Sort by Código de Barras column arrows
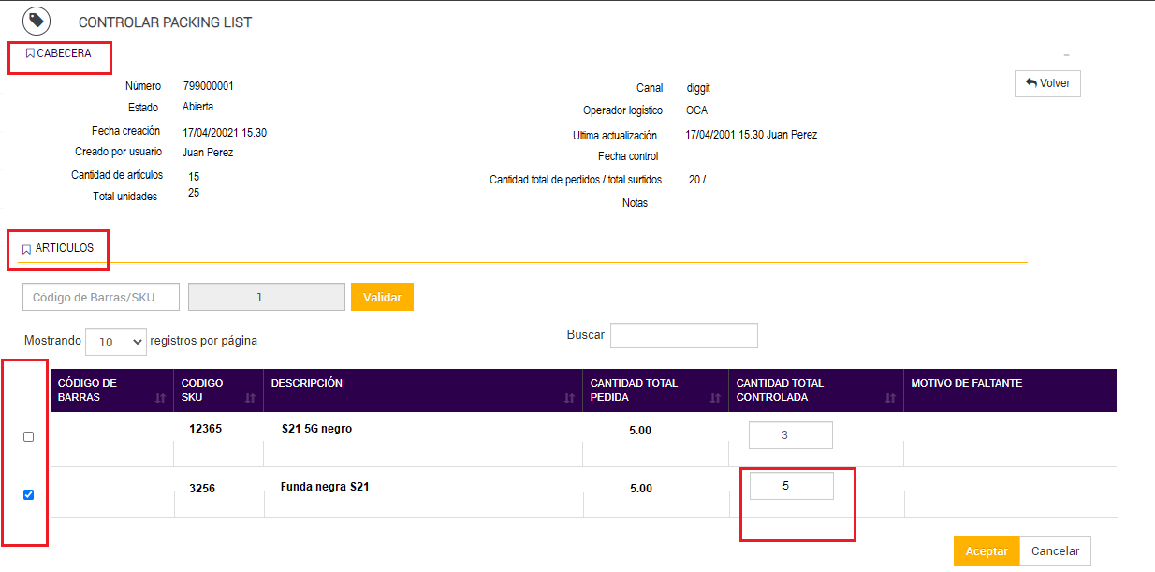Image resolution: width=1155 pixels, height=572 pixels. coord(158,399)
